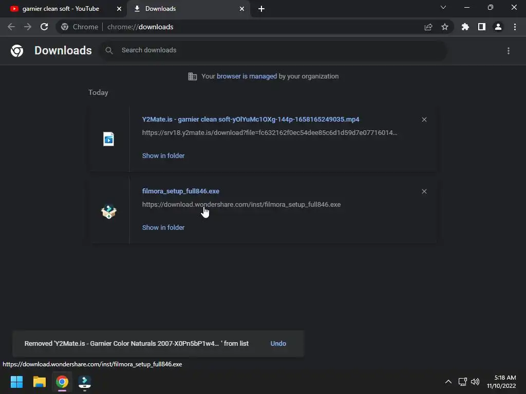Close the garnier clean soft YouTube tab
The height and width of the screenshot is (394, 526).
pyautogui.click(x=119, y=9)
